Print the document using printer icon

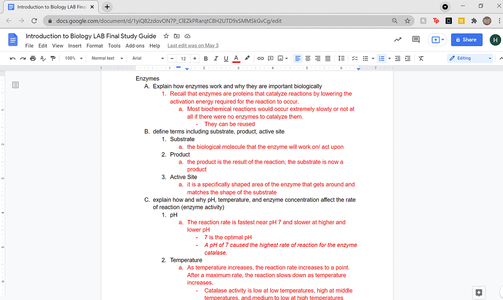point(33,58)
